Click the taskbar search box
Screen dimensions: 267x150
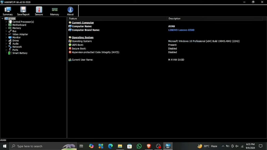[x=43, y=146]
